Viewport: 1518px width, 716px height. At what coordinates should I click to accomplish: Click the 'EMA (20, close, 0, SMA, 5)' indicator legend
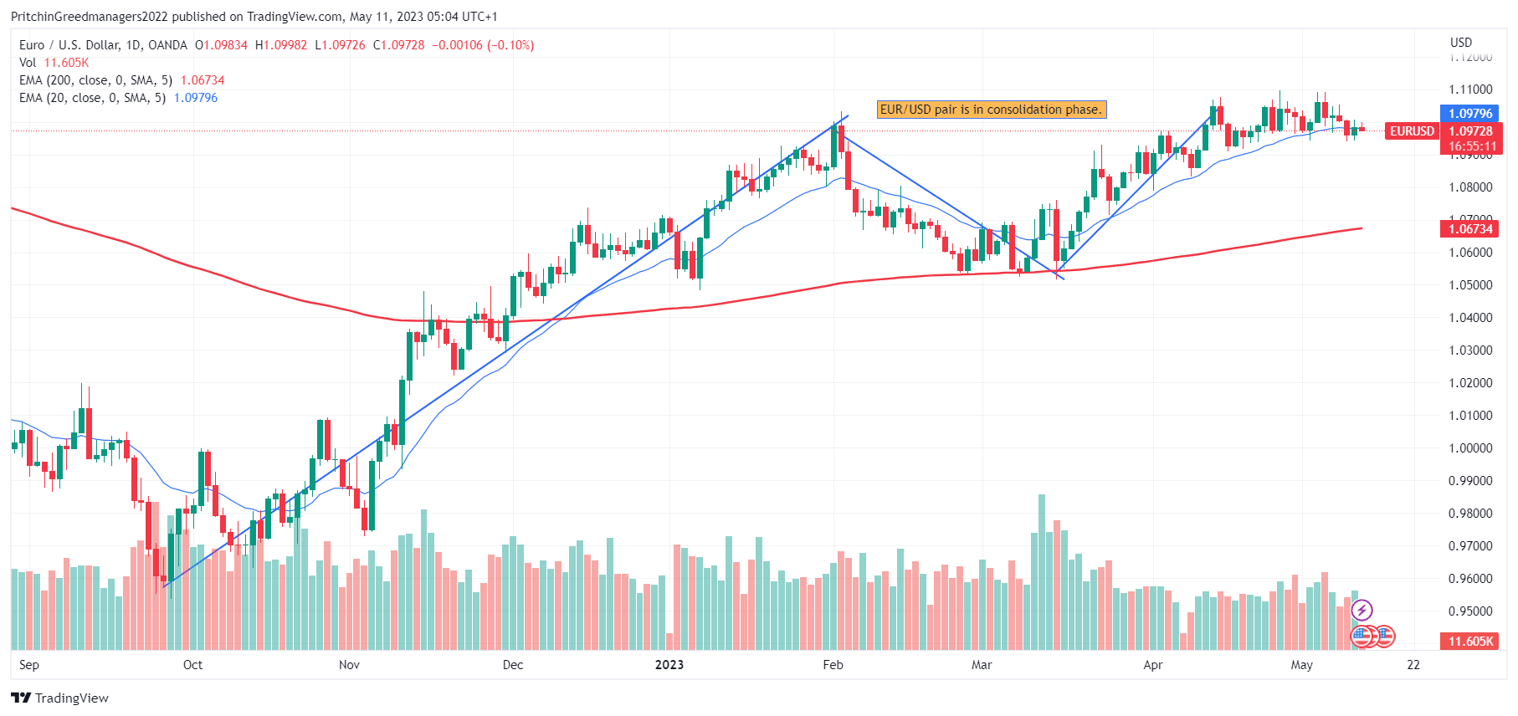pyautogui.click(x=92, y=98)
